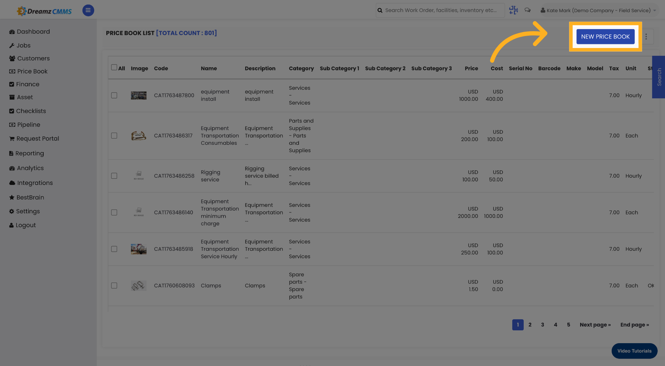665x366 pixels.
Task: Open equipment install row thumbnail
Action: coord(139,95)
